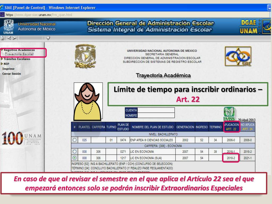Viewport: 272px width, 204px height.
Task: Click generation cell 2002
Action: tap(185, 140)
